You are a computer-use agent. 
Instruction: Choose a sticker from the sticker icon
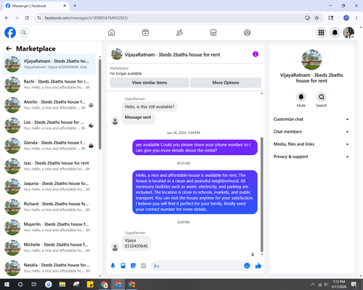[133, 266]
